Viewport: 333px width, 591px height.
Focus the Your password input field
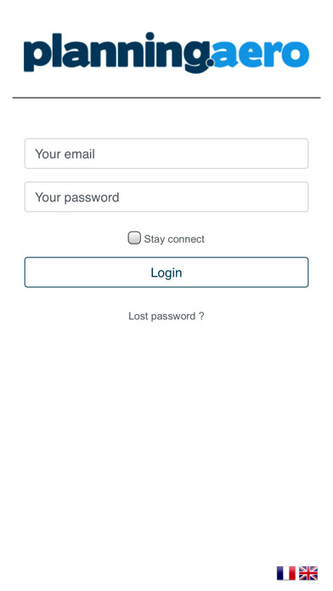click(166, 197)
